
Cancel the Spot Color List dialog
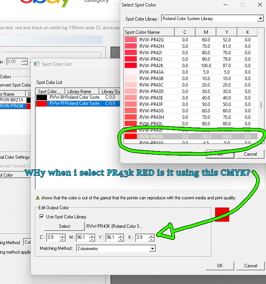(250, 266)
